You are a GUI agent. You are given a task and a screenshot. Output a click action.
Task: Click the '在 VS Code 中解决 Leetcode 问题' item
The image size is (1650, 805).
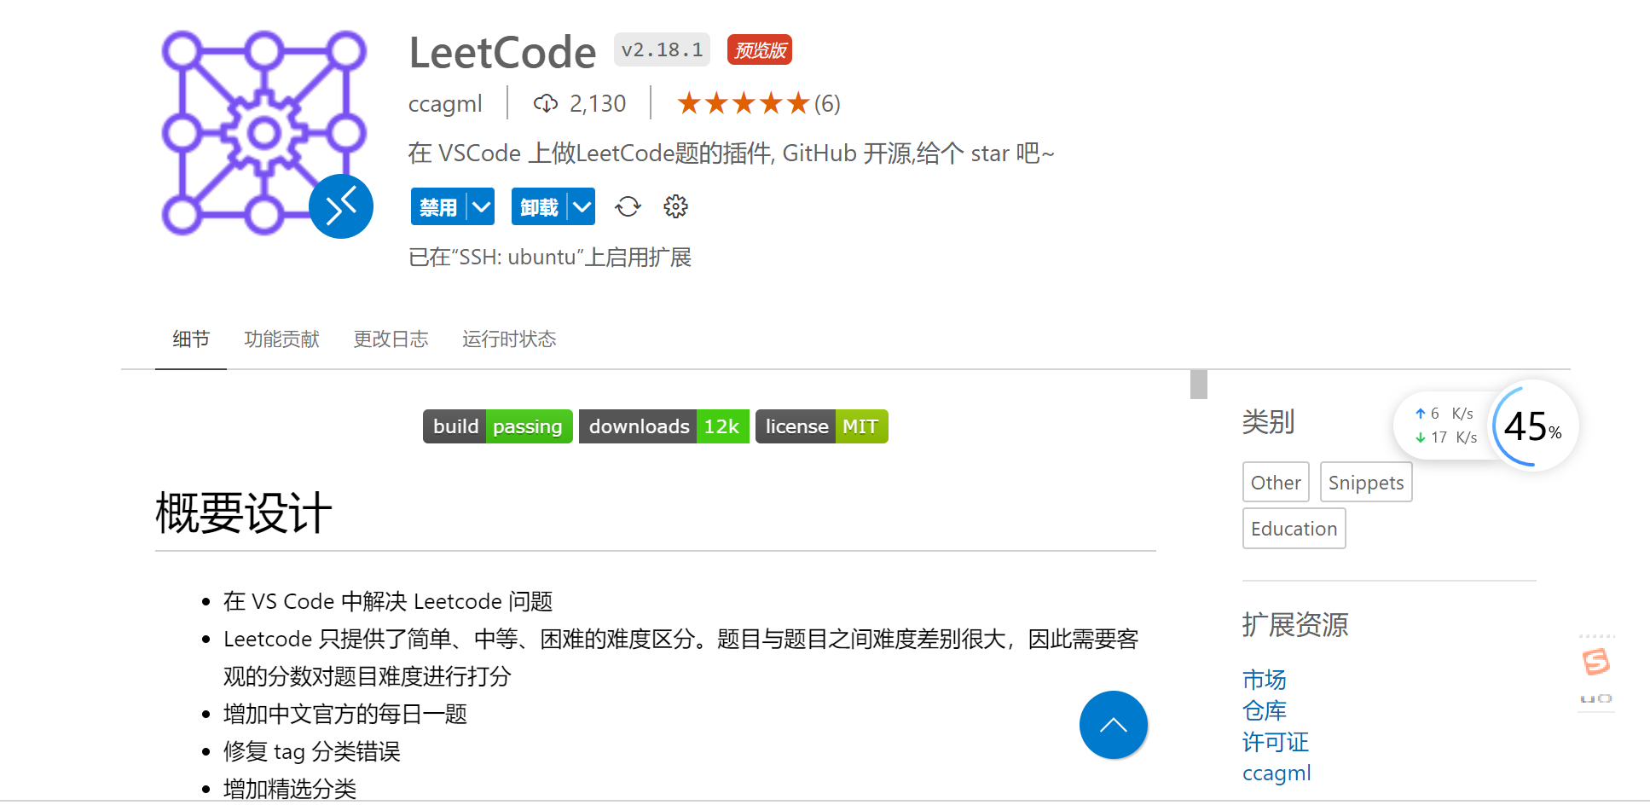pos(388,601)
